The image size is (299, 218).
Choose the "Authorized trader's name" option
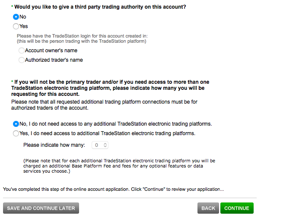tap(22, 60)
